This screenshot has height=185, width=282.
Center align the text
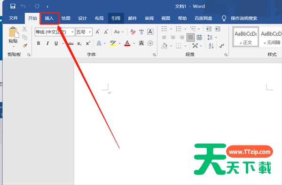[x=173, y=38]
